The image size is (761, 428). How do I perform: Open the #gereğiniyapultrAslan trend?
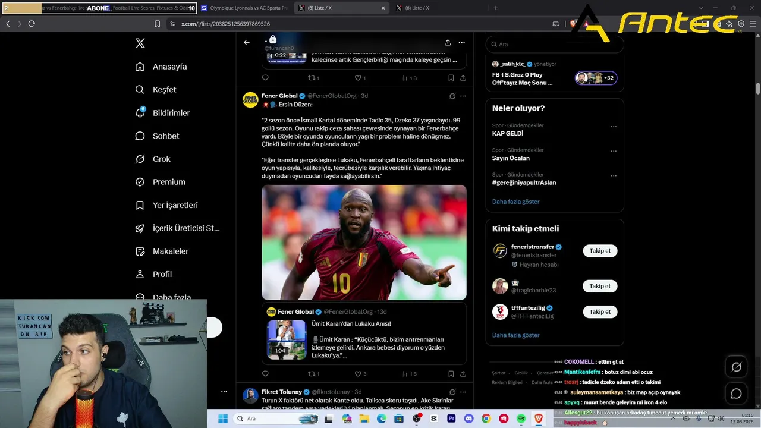click(x=524, y=182)
